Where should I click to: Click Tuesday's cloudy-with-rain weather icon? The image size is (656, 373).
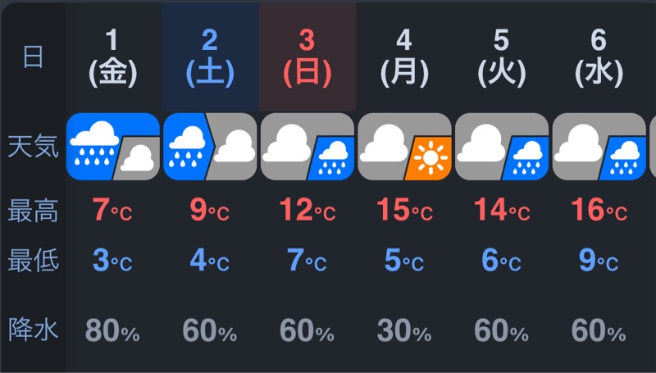[x=502, y=147]
